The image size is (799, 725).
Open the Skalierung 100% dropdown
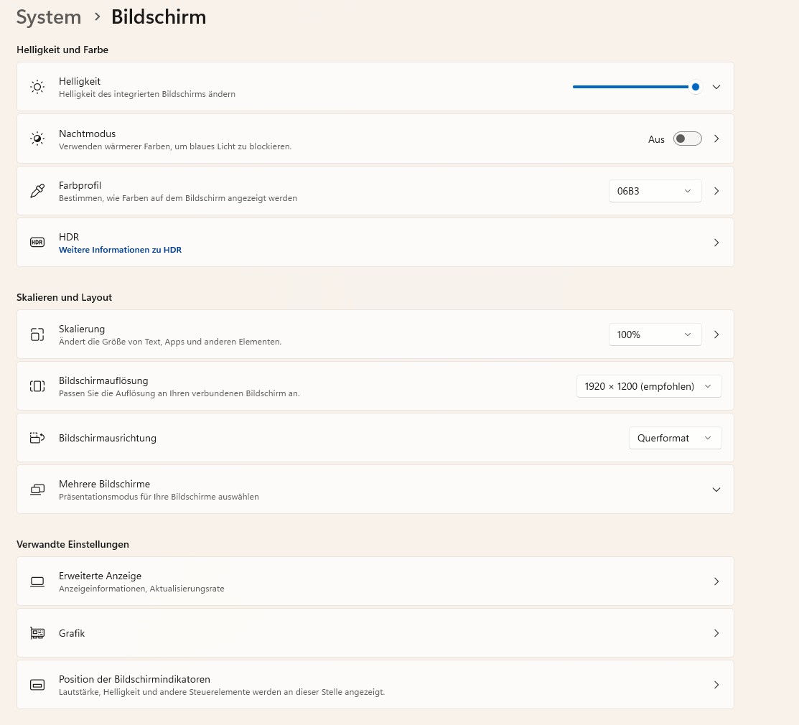coord(655,335)
